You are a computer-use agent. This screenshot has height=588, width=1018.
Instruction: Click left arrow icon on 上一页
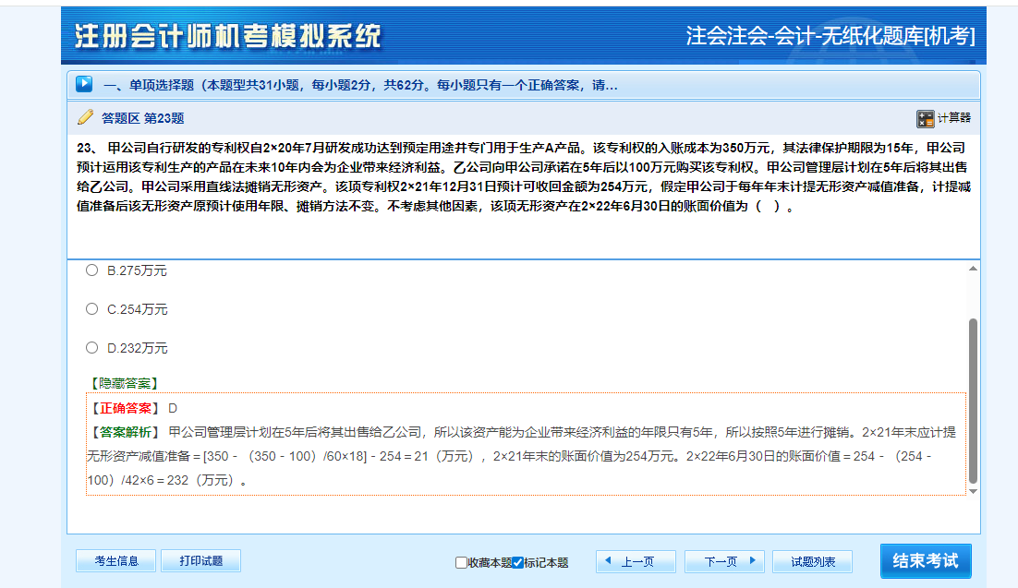click(609, 560)
